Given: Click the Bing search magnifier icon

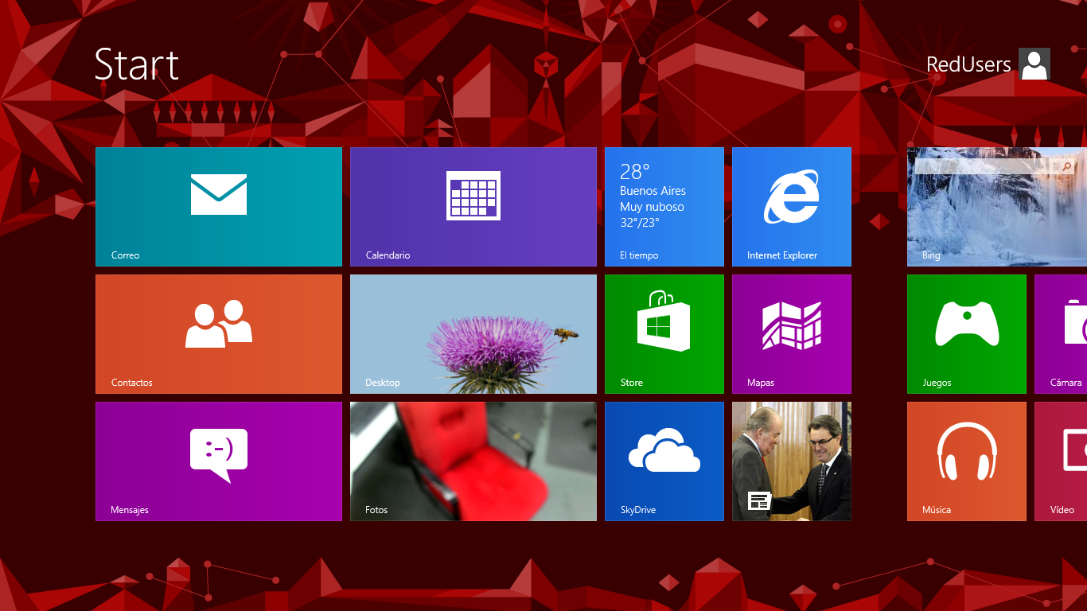Looking at the screenshot, I should coord(1066,166).
